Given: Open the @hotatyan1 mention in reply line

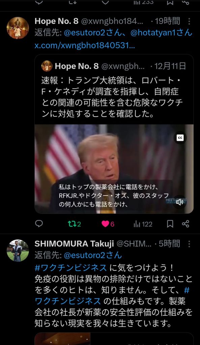Looking at the screenshot, I should pos(161,33).
